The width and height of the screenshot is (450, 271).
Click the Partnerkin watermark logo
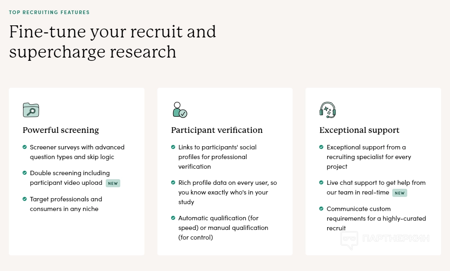pos(385,239)
